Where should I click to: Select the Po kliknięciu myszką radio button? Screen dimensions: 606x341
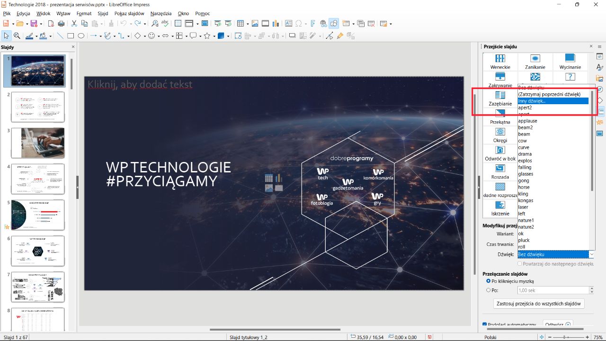488,281
